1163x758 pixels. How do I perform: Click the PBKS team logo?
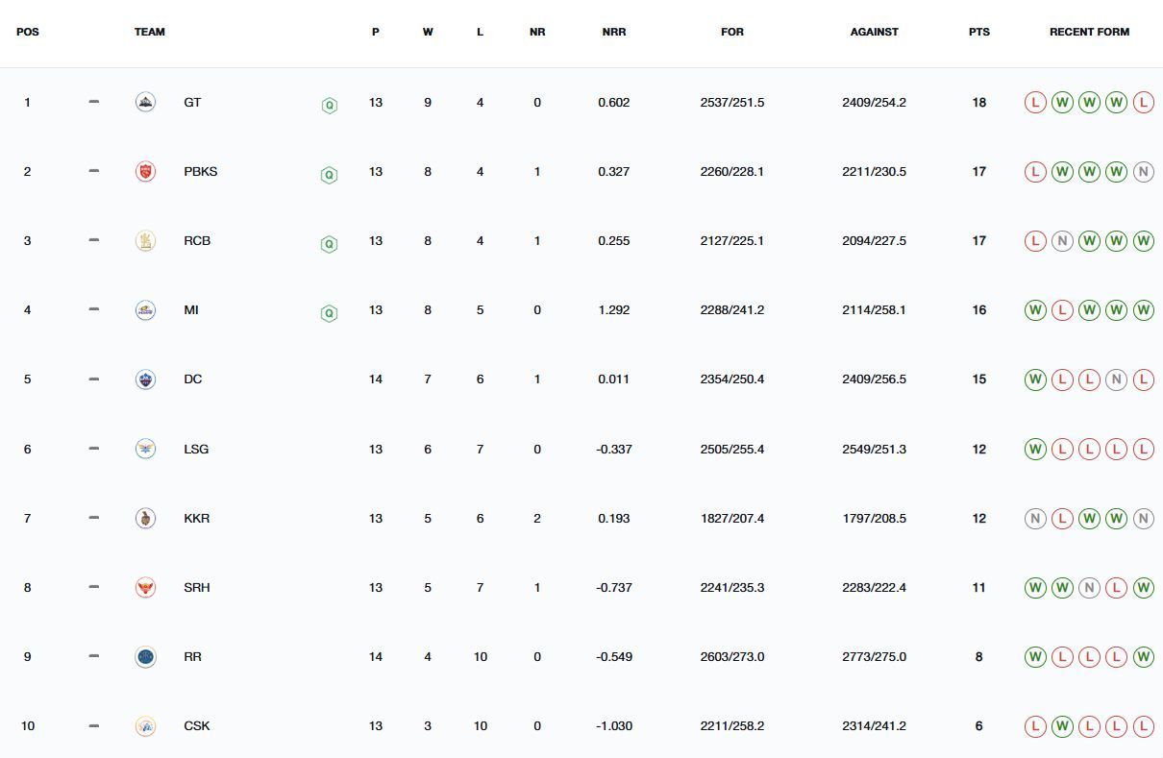[145, 171]
